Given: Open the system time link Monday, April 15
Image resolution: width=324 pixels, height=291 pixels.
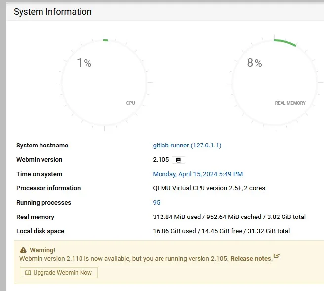Looking at the screenshot, I should (198, 174).
